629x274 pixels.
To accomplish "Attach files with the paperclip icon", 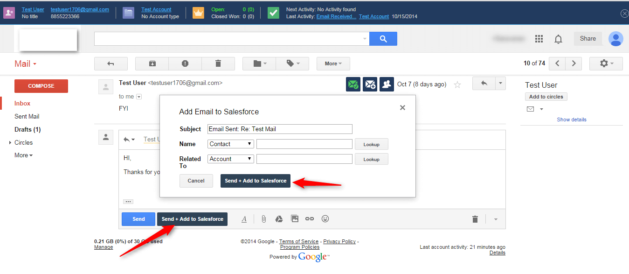I will (263, 219).
